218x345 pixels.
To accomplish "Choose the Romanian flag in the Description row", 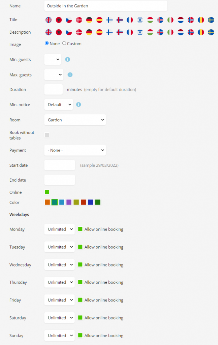I will coord(201,32).
